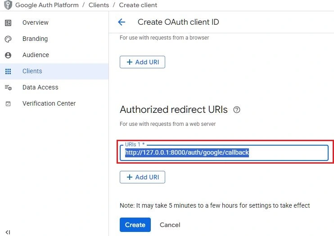The image size is (334, 236).
Task: Cancel the OAuth client creation
Action: coord(170,225)
